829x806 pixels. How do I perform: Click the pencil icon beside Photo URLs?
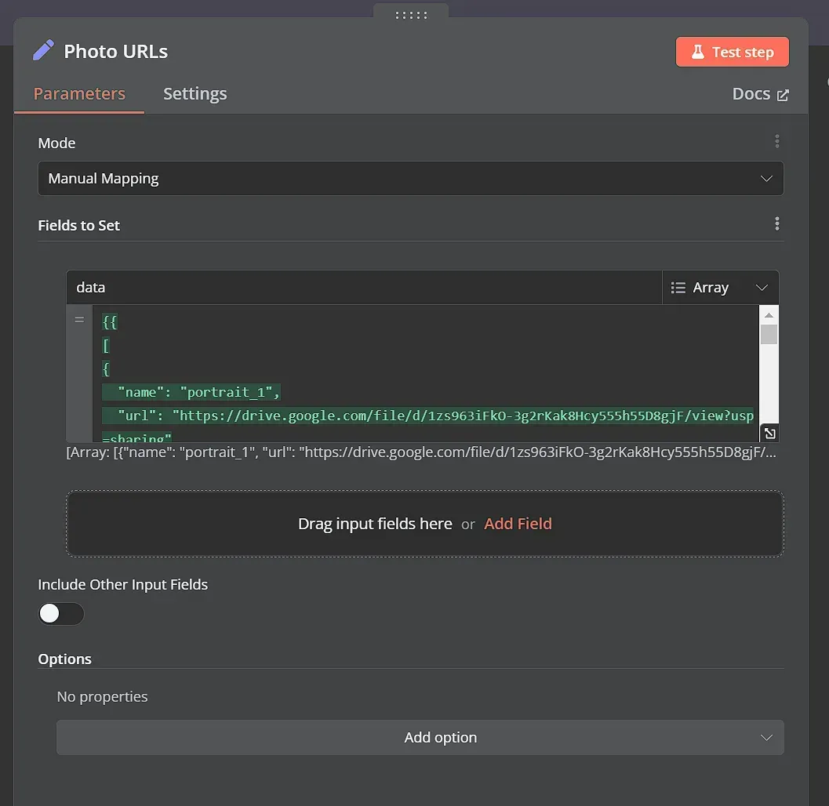(43, 49)
